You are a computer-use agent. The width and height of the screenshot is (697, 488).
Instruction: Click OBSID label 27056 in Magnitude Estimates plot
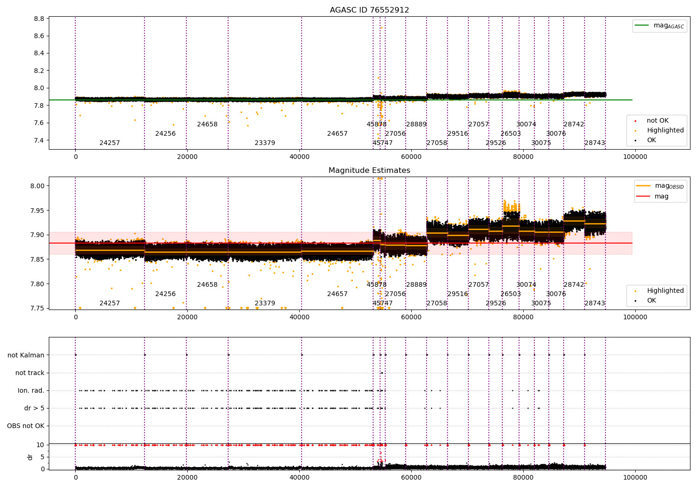click(395, 294)
